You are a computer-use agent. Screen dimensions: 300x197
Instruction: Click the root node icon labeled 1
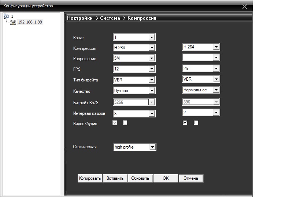point(6,17)
